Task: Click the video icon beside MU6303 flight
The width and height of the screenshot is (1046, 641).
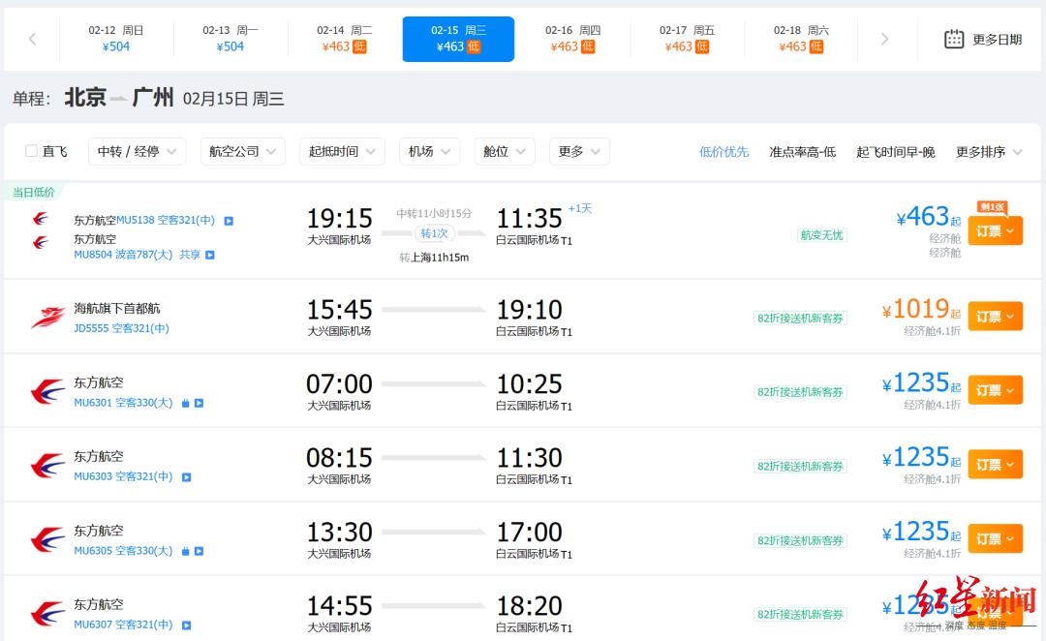Action: coord(187,477)
